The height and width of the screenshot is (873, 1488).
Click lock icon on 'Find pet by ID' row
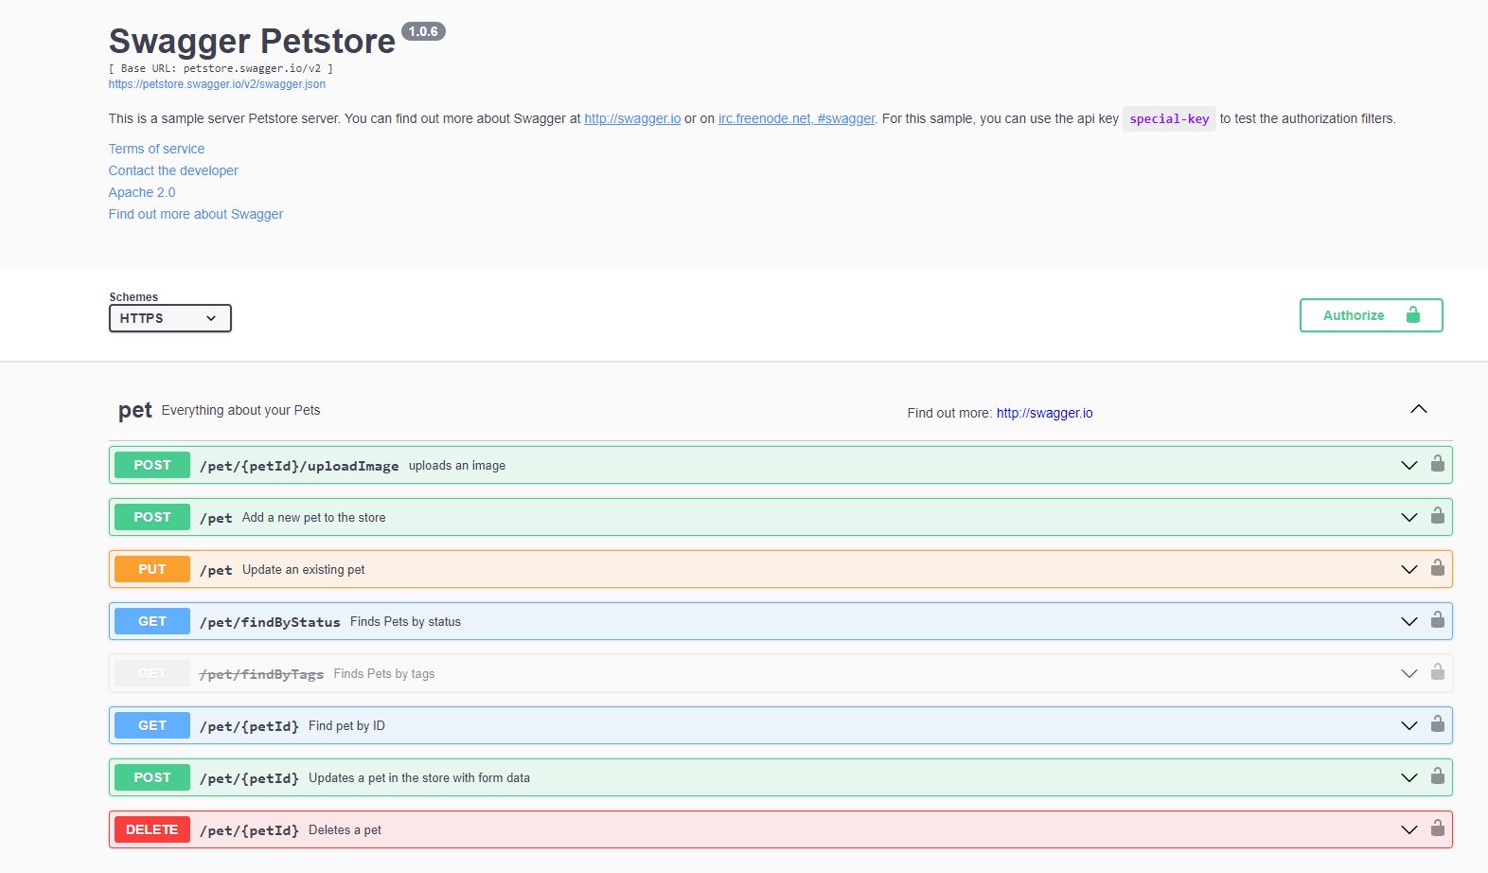(1437, 724)
